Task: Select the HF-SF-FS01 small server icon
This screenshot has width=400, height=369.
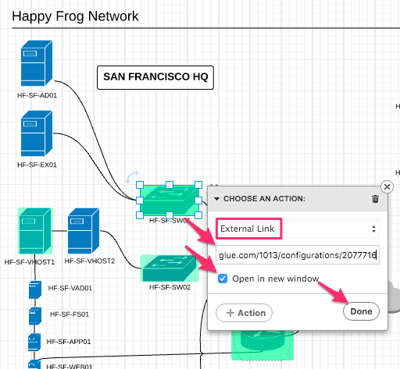Action: tap(35, 316)
